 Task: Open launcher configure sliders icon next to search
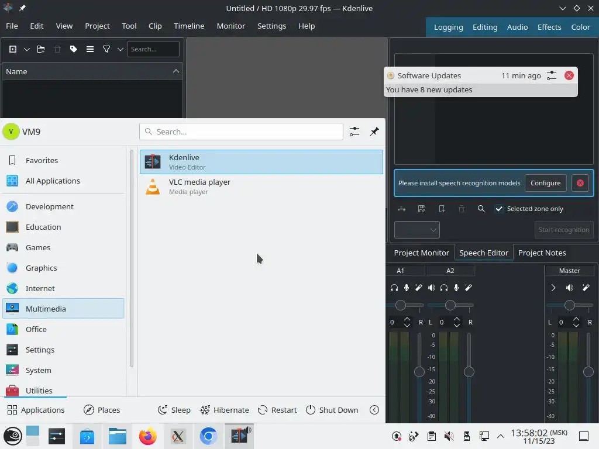[354, 132]
